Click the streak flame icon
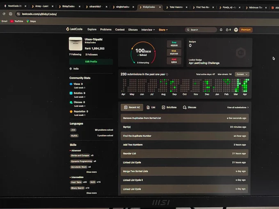This screenshot has width=279, height=209. [x=227, y=30]
